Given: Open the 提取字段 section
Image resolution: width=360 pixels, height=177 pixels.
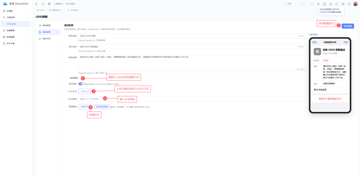Looking at the screenshot, I should point(48,39).
